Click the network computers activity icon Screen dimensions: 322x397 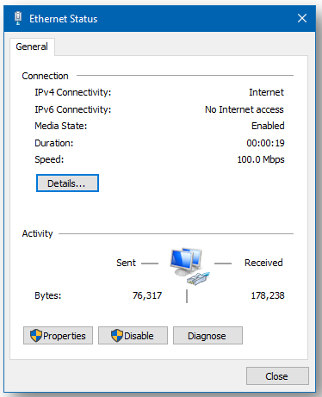click(x=189, y=267)
